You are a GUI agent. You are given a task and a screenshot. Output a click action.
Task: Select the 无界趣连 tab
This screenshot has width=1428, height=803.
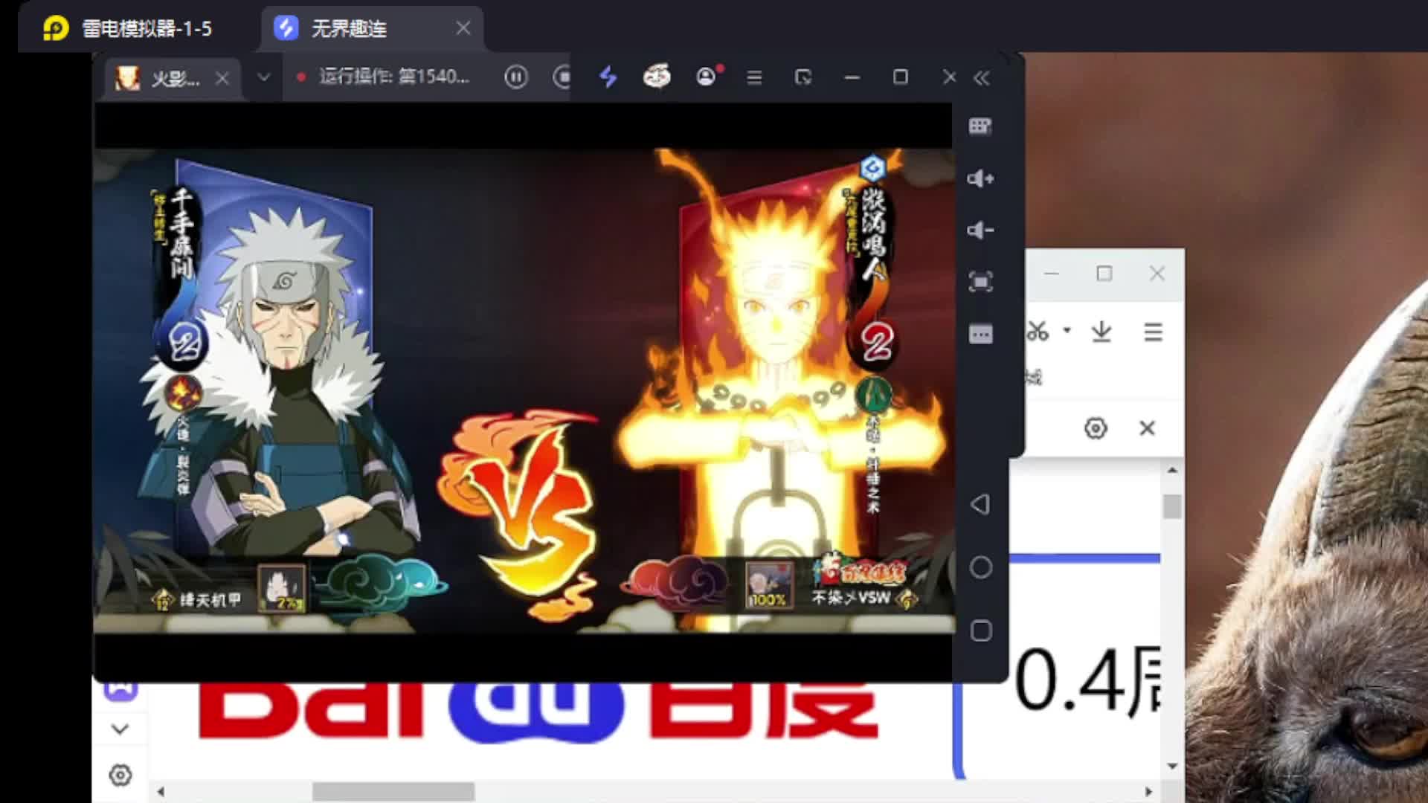pyautogui.click(x=350, y=29)
